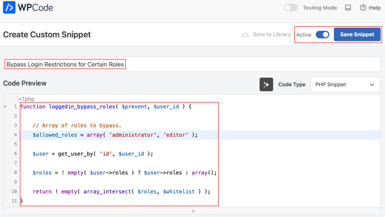Screen dimensions: 385x217
Task: Click the WPCode logo icon
Action: 9,7
